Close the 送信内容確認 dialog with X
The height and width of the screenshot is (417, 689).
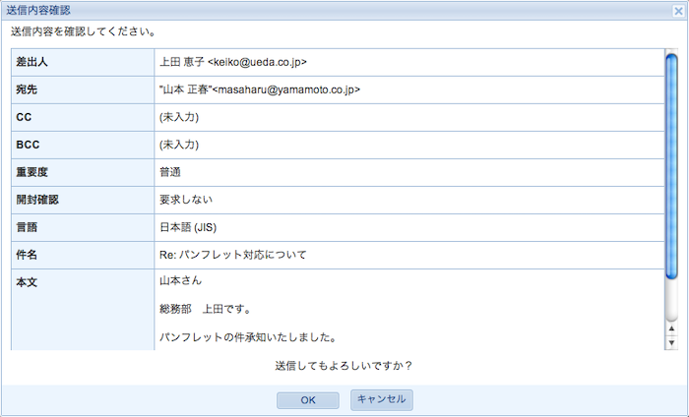tap(678, 11)
